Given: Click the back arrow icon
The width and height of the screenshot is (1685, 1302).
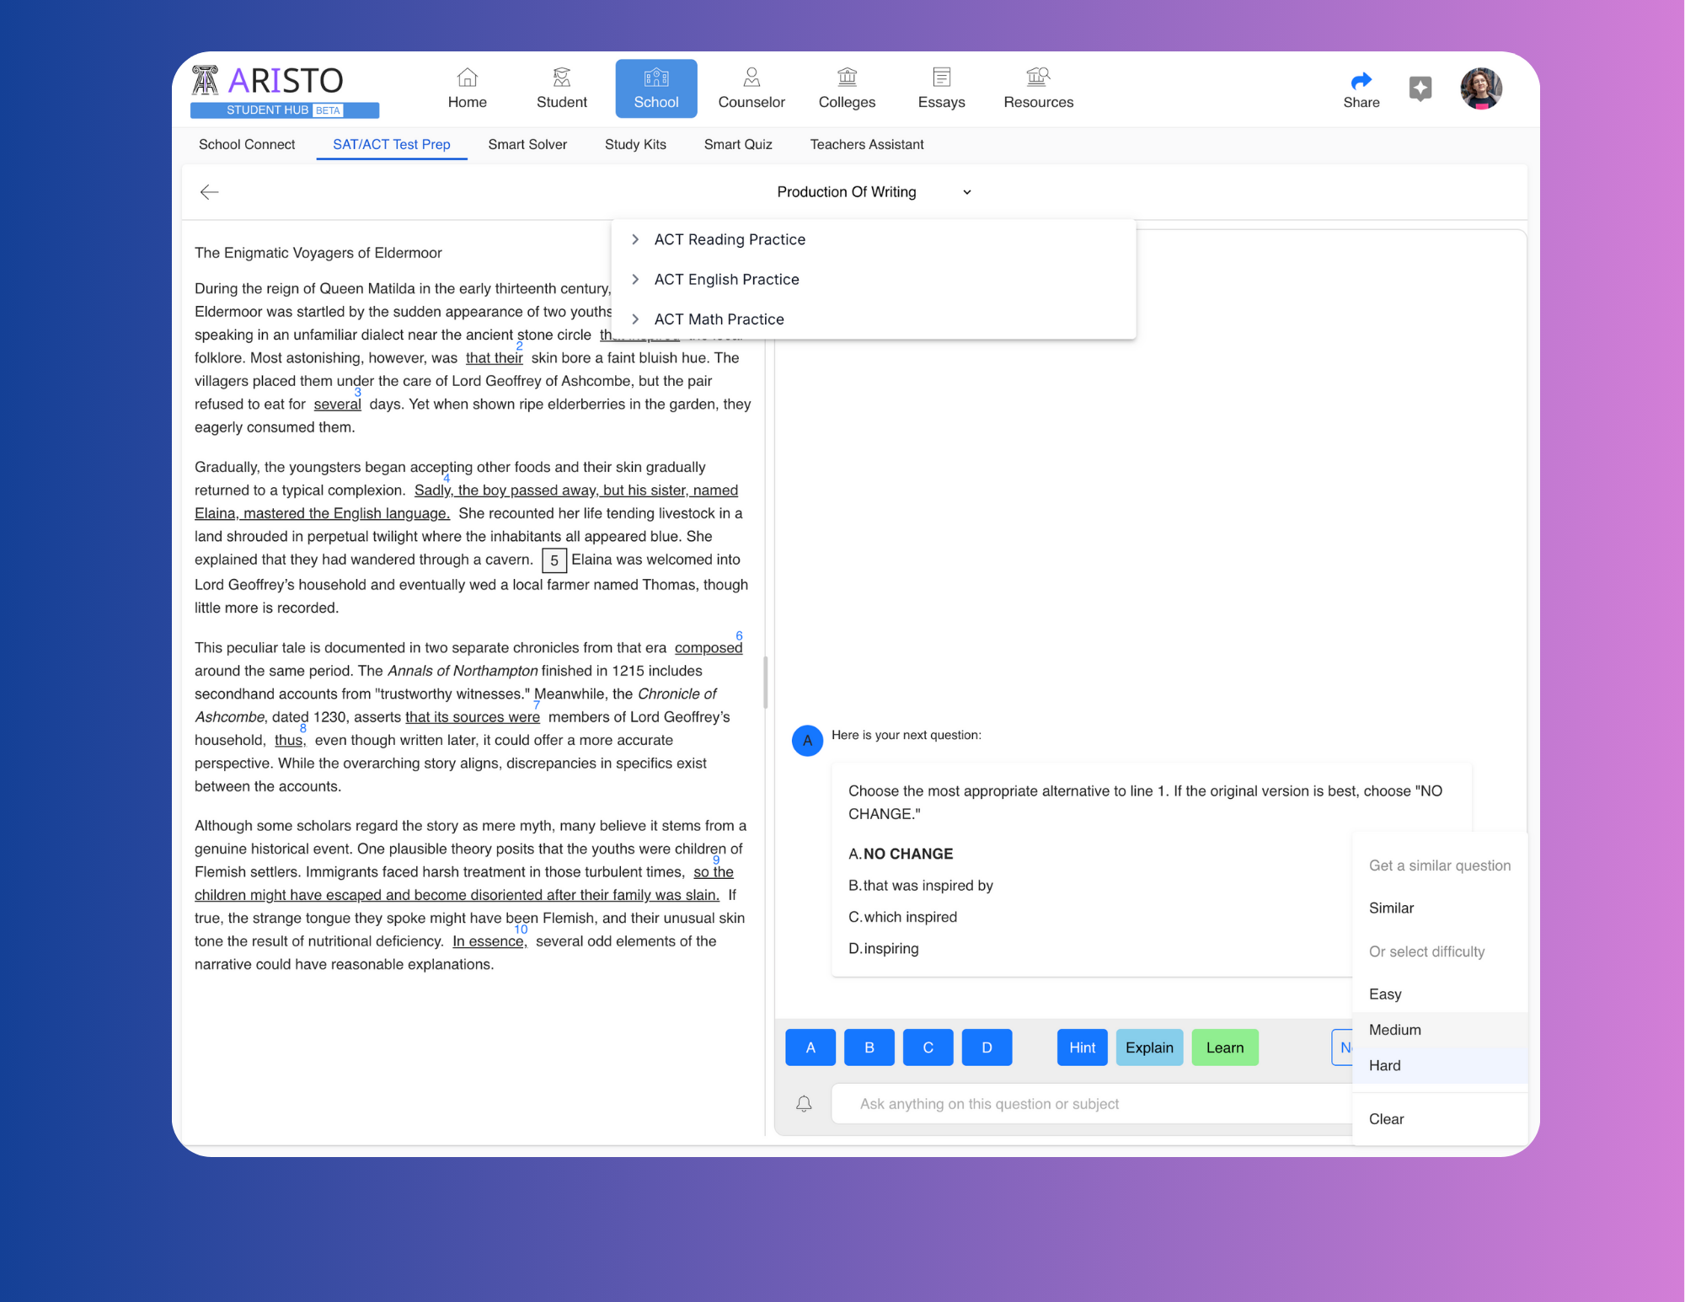Looking at the screenshot, I should pyautogui.click(x=210, y=192).
